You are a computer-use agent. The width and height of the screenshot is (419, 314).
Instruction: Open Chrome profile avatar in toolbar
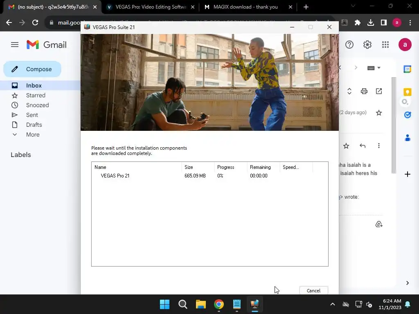397,23
